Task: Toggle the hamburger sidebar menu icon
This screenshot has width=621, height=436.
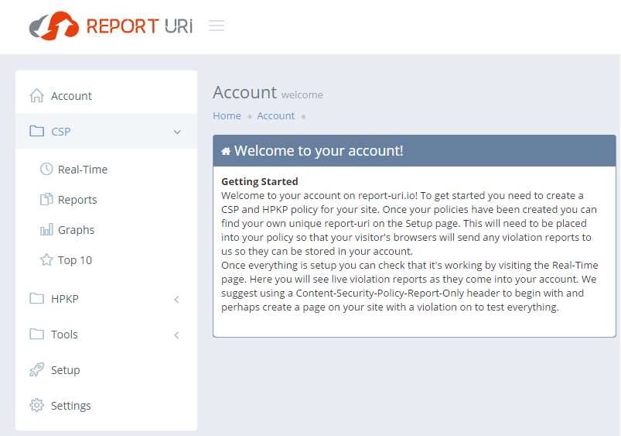Action: coord(217,26)
